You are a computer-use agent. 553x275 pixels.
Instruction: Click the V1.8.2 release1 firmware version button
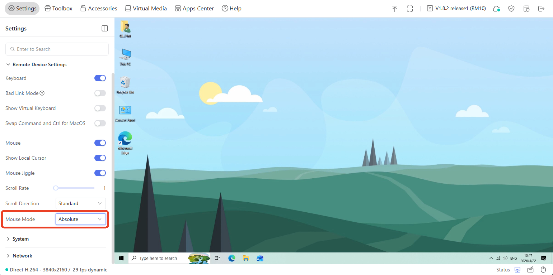[x=456, y=9]
